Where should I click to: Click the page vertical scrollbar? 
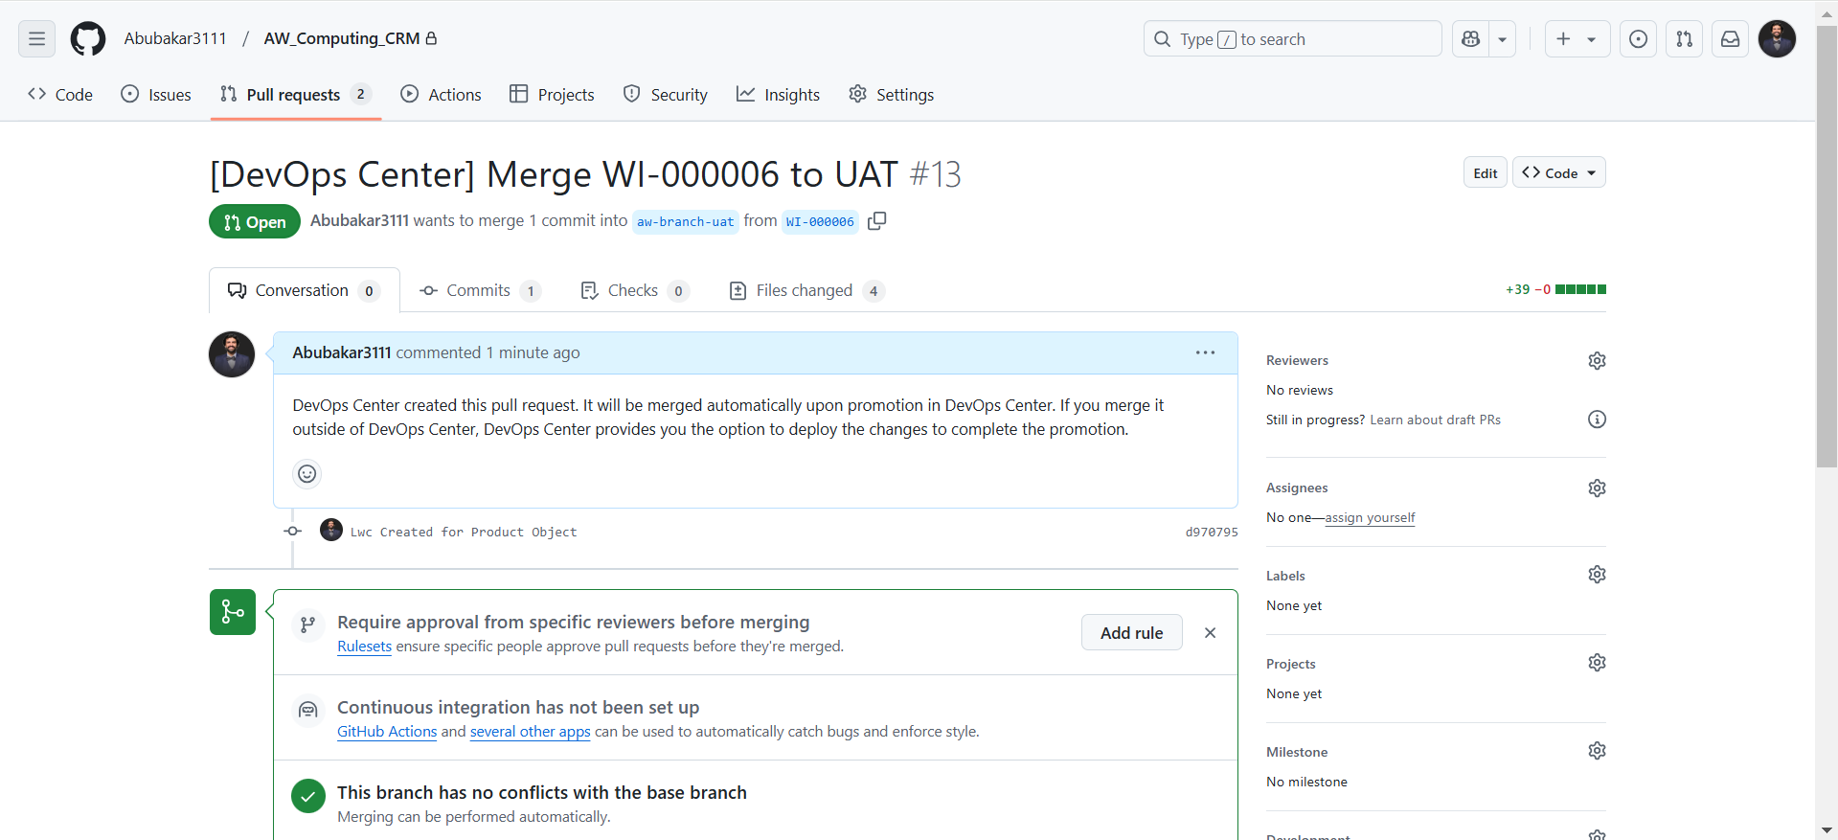pos(1827,249)
